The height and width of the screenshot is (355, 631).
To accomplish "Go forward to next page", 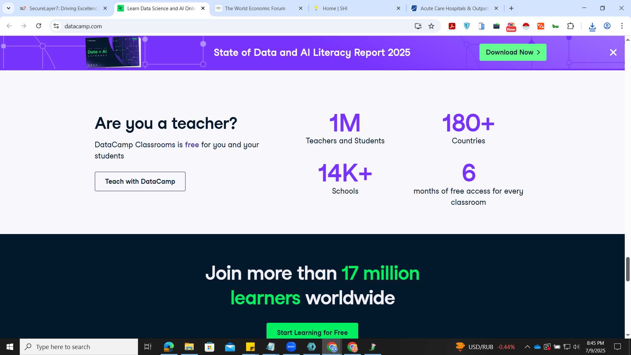I will pos(24,26).
